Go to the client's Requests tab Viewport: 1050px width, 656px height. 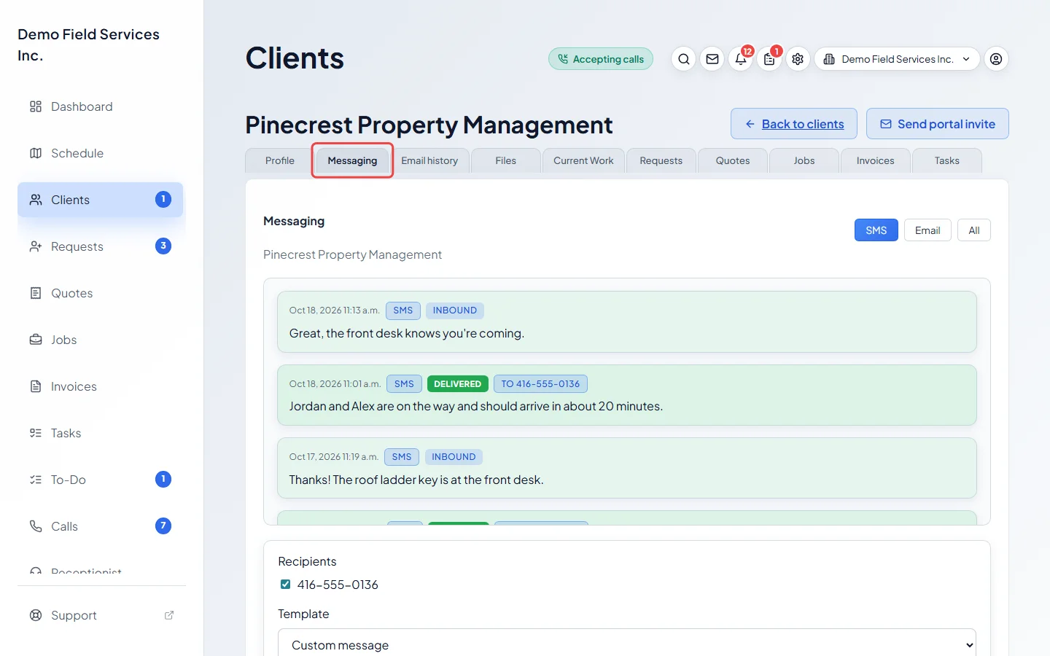pos(661,160)
